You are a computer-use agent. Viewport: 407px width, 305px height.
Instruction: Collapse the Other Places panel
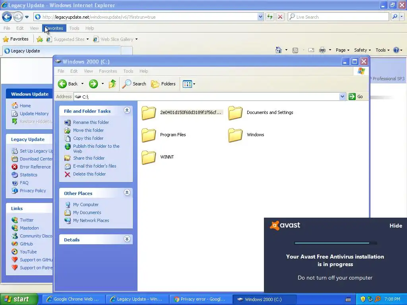127,193
